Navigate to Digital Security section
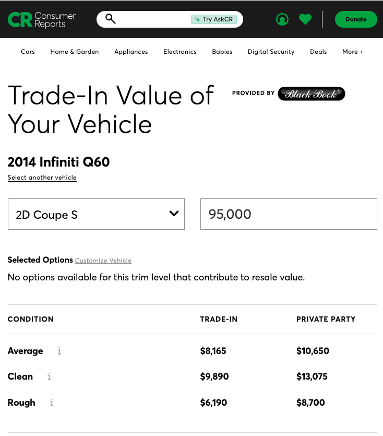The image size is (383, 436). tap(271, 52)
